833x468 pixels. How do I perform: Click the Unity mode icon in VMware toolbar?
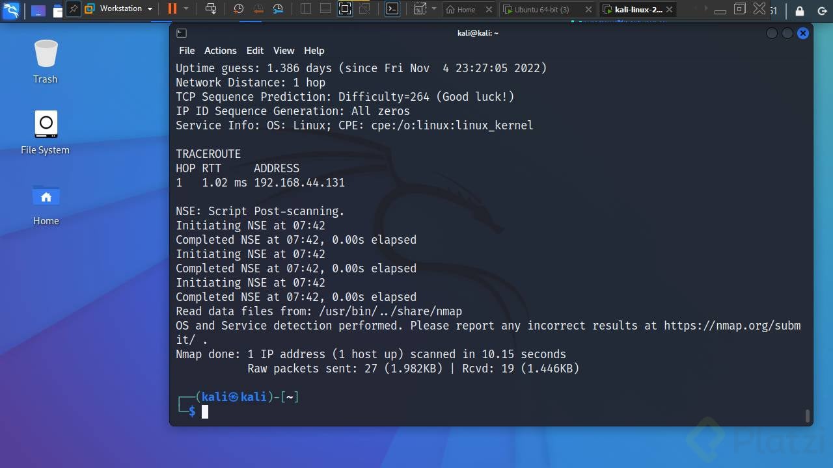pos(365,9)
